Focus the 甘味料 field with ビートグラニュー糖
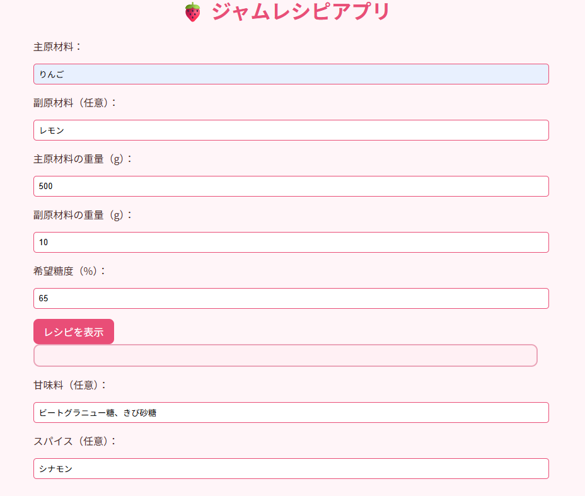585x496 pixels. click(x=291, y=412)
